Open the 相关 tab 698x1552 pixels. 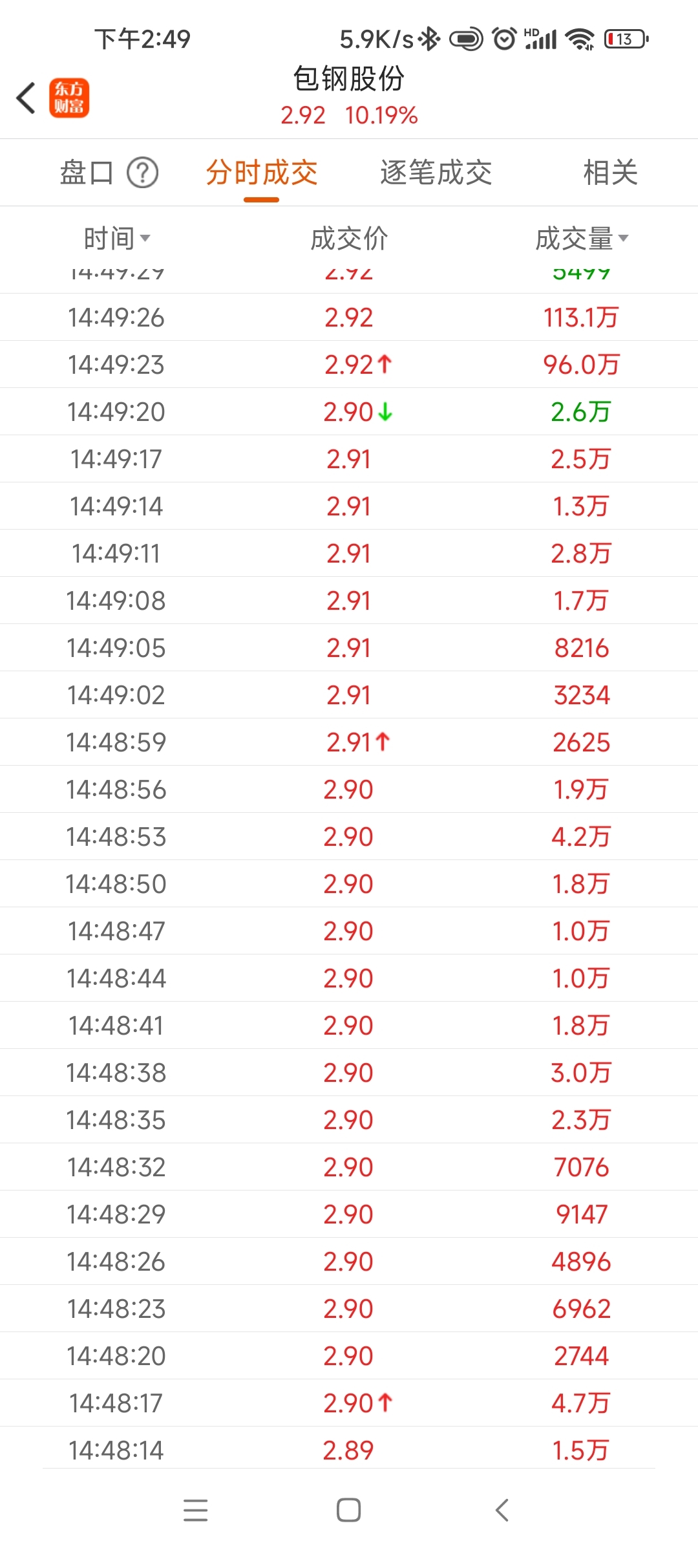pyautogui.click(x=611, y=173)
